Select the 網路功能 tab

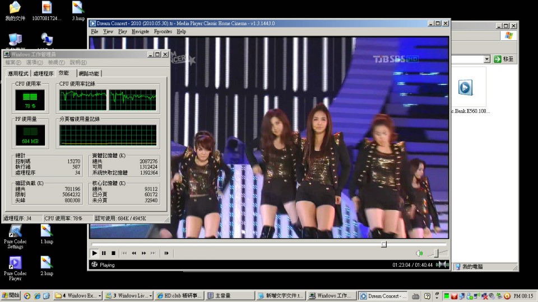coord(89,74)
